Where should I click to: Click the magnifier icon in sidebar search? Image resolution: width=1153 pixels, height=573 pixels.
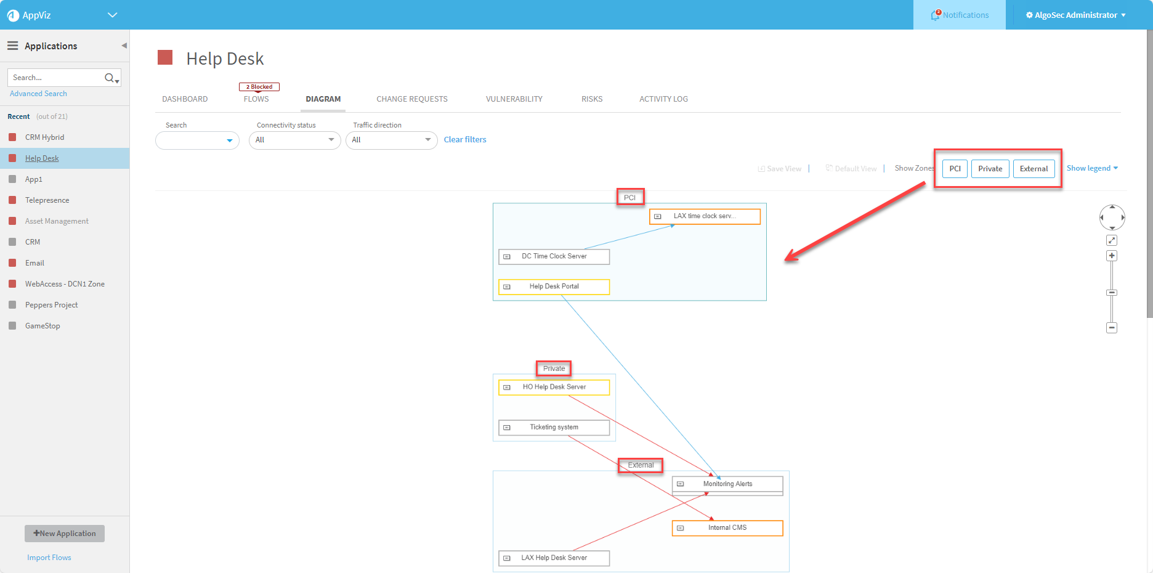pos(110,78)
